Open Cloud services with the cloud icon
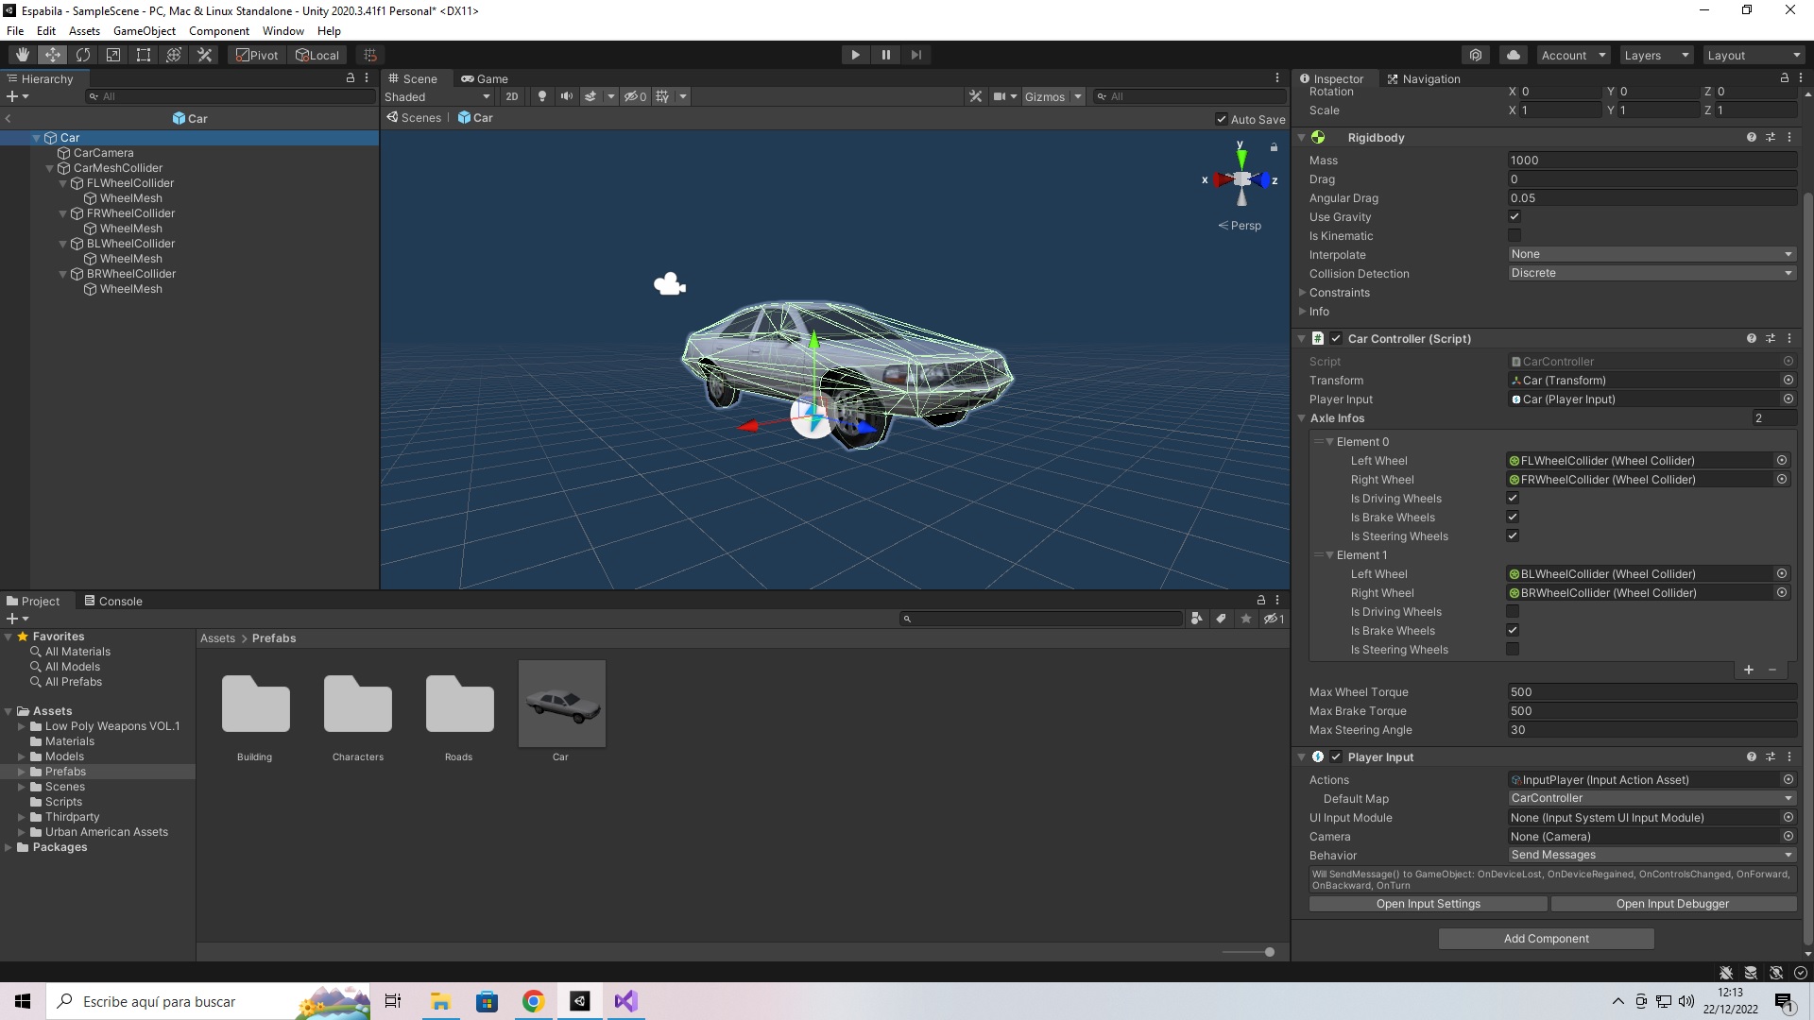 coord(1514,55)
